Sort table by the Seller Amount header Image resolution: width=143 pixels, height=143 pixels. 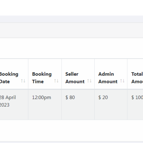click(x=78, y=74)
